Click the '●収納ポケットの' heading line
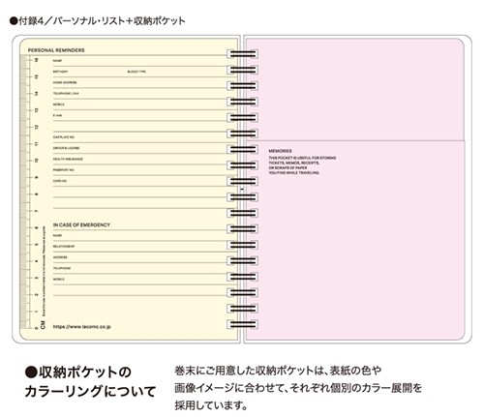Image resolution: width=484 pixels, height=417 pixels. pos(77,372)
